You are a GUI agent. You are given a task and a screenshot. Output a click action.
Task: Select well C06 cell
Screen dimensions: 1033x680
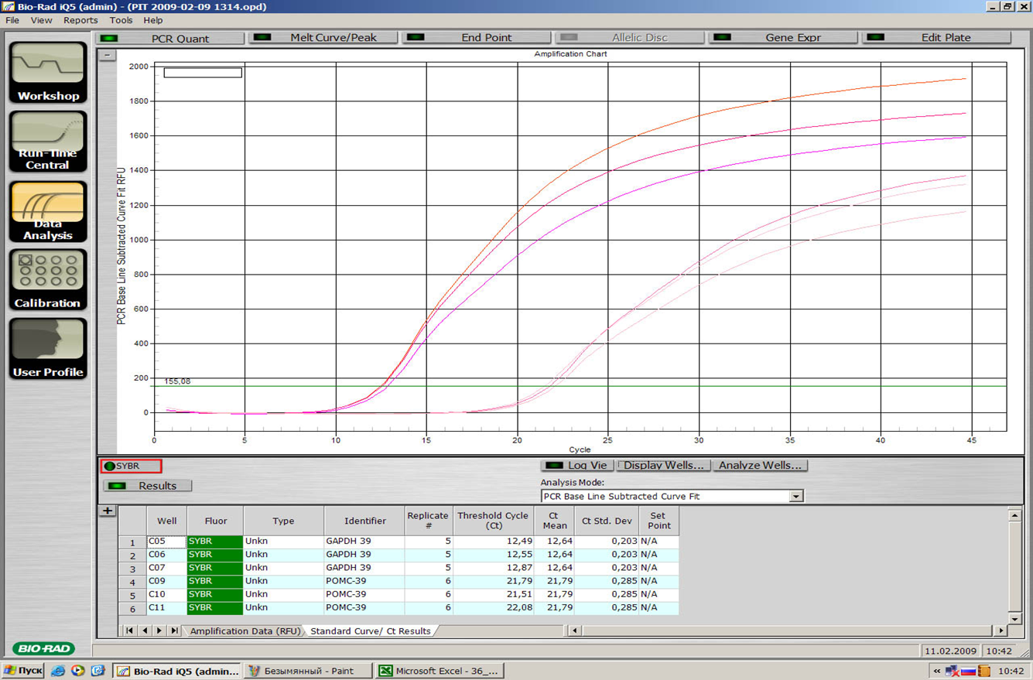coord(166,555)
